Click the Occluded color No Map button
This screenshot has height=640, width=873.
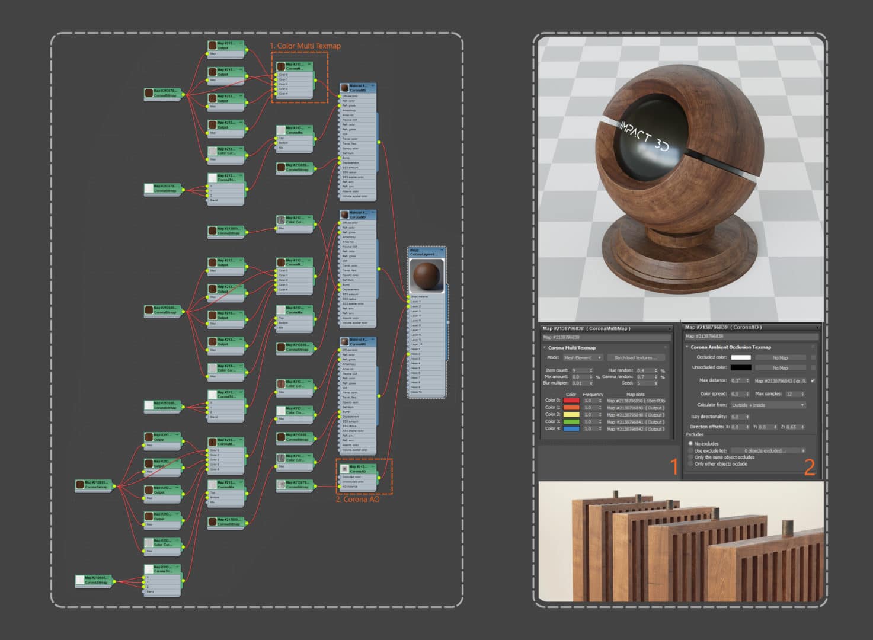781,358
